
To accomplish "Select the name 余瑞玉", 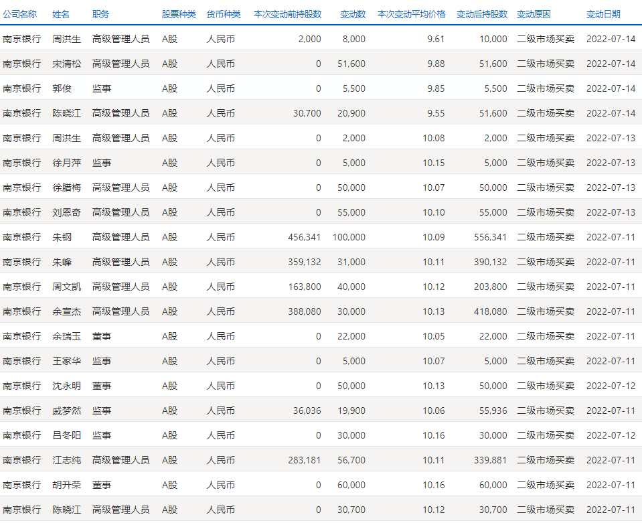I will 67,336.
